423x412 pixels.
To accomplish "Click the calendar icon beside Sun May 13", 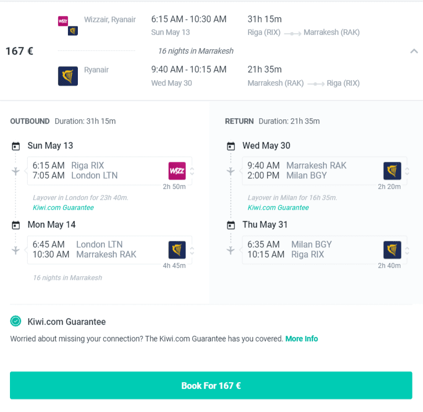I will click(x=16, y=146).
